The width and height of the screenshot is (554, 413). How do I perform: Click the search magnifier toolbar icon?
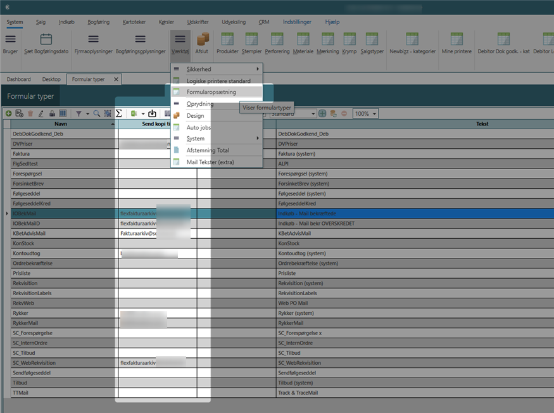click(x=97, y=113)
